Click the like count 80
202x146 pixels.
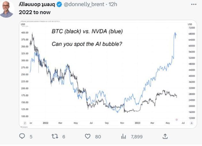pyautogui.click(x=98, y=137)
